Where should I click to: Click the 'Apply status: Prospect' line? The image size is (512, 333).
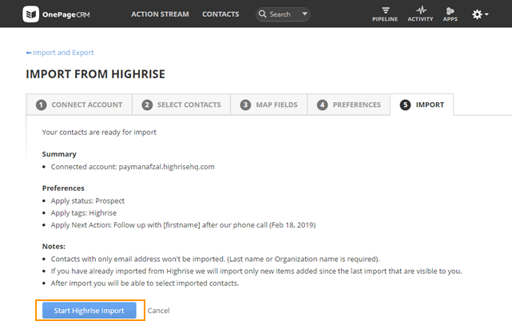88,200
